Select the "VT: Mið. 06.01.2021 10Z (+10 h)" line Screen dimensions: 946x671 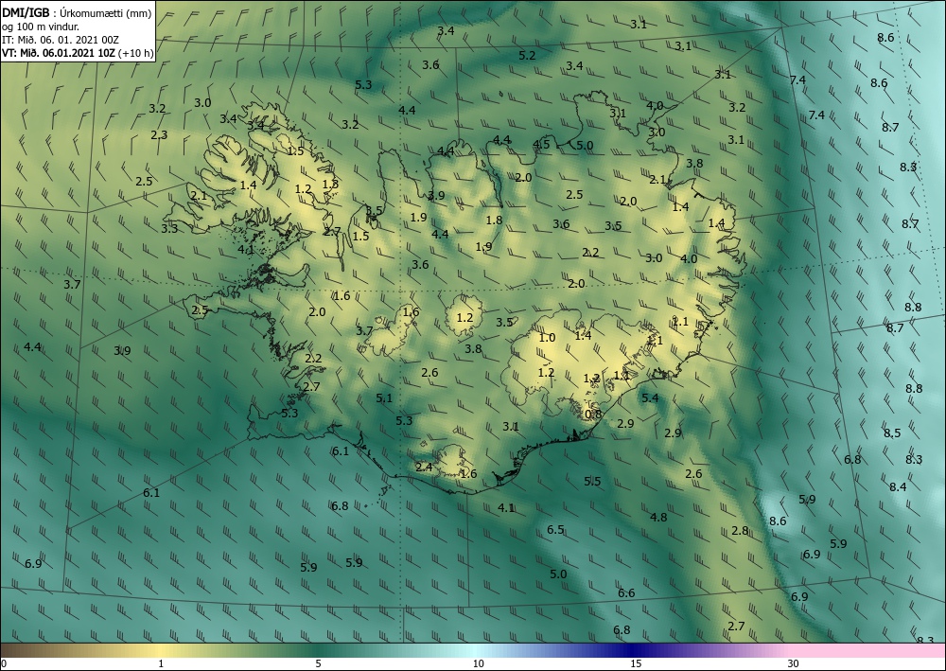click(78, 52)
